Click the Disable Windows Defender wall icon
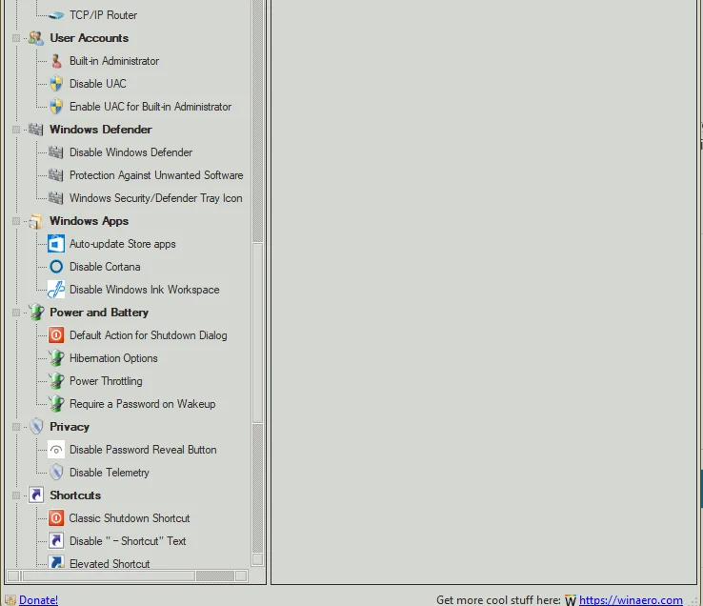 pyautogui.click(x=56, y=152)
